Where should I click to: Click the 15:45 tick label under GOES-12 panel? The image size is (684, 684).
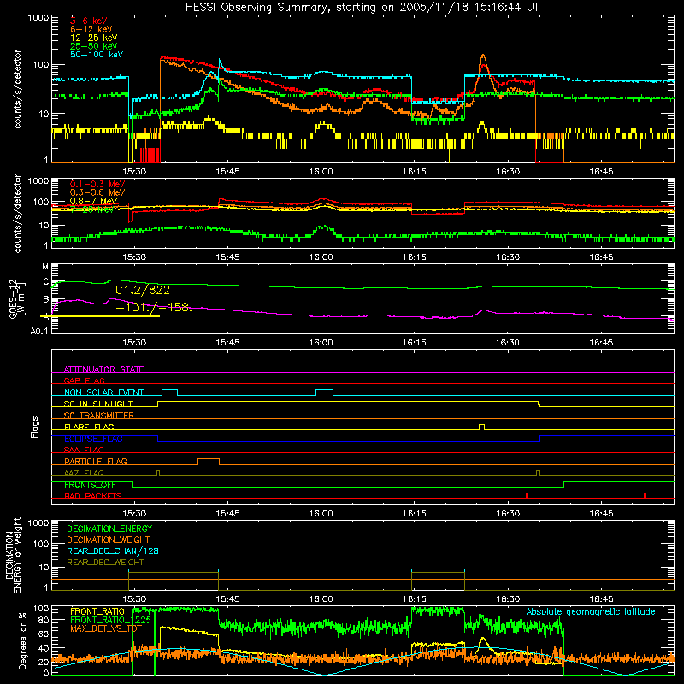[227, 343]
